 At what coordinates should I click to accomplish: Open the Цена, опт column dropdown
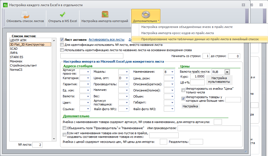pos(127,78)
